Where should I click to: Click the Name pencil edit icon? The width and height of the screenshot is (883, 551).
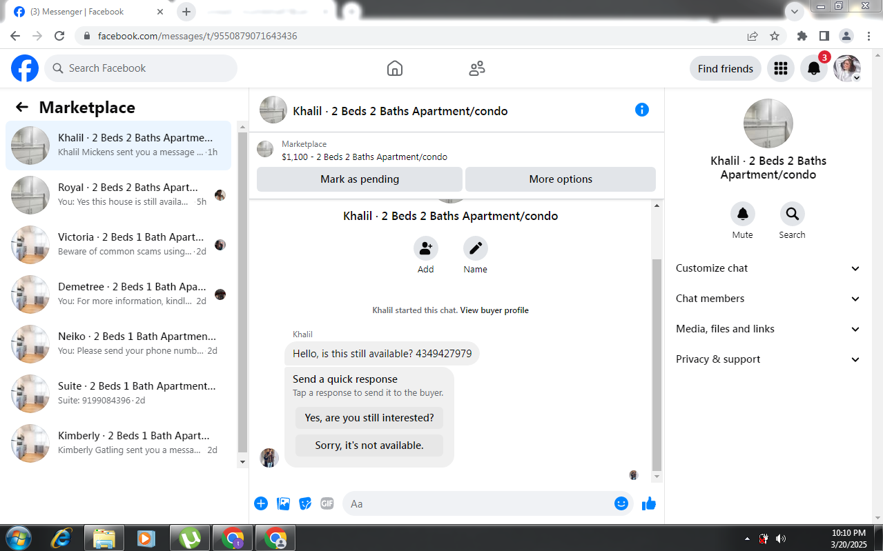476,248
